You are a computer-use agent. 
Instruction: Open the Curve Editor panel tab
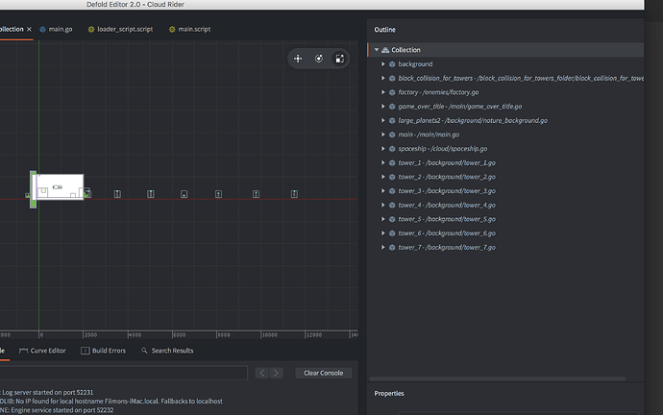tap(43, 351)
